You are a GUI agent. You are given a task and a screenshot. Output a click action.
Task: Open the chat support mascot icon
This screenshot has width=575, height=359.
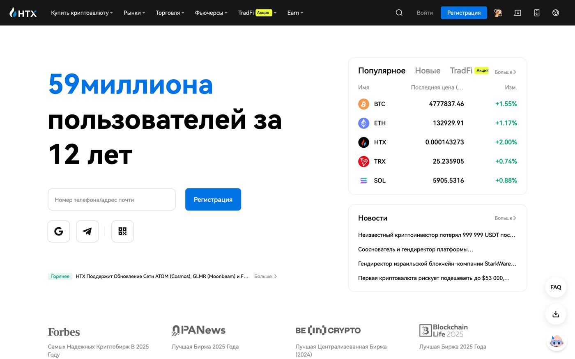557,341
